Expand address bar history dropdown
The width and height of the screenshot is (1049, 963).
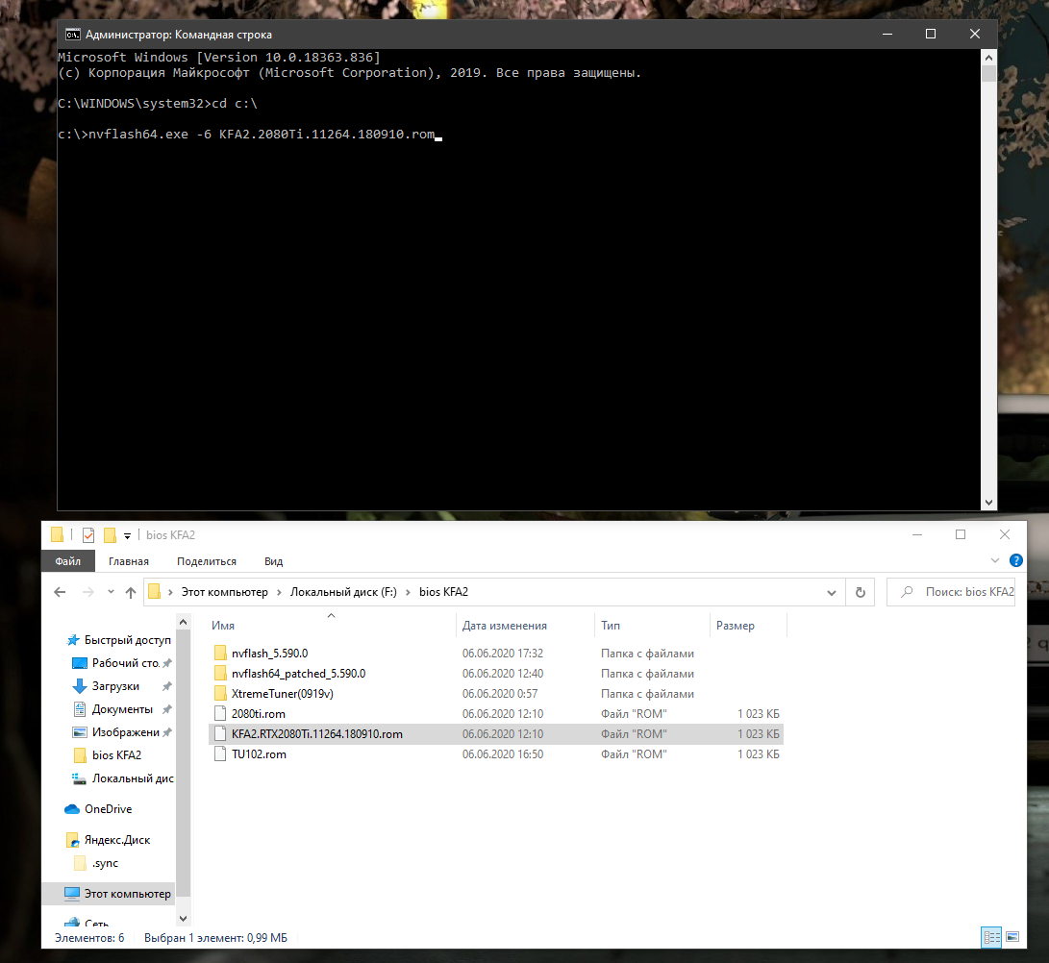[832, 593]
